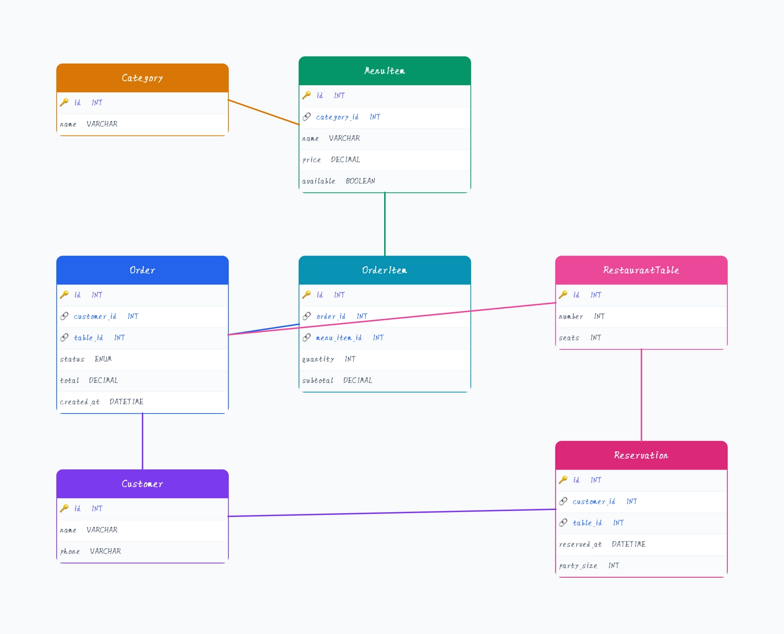
Task: Click the seats INT row in RestaurantTable
Action: tap(641, 338)
